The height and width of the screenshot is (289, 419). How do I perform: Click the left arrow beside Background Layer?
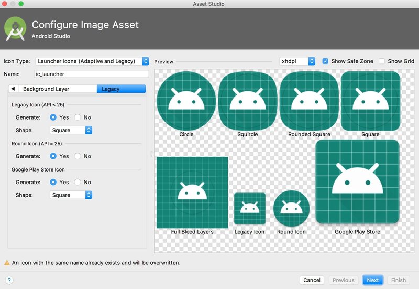[13, 89]
